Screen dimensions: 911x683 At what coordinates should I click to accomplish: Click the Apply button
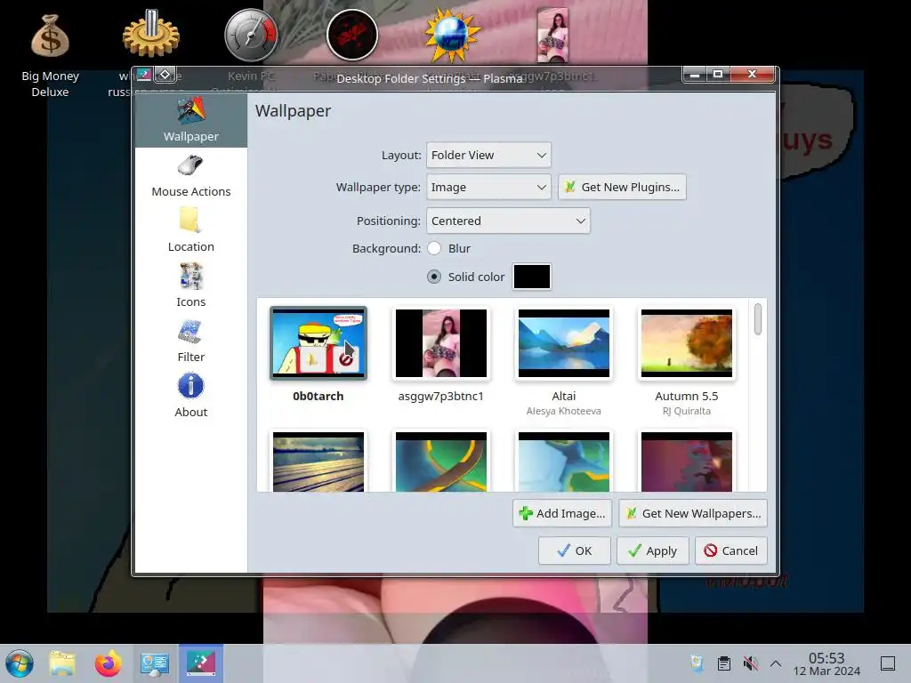coord(652,550)
